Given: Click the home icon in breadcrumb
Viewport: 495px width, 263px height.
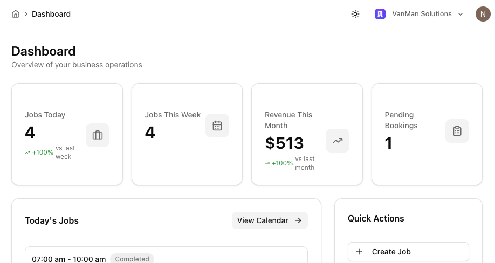Looking at the screenshot, I should (16, 14).
